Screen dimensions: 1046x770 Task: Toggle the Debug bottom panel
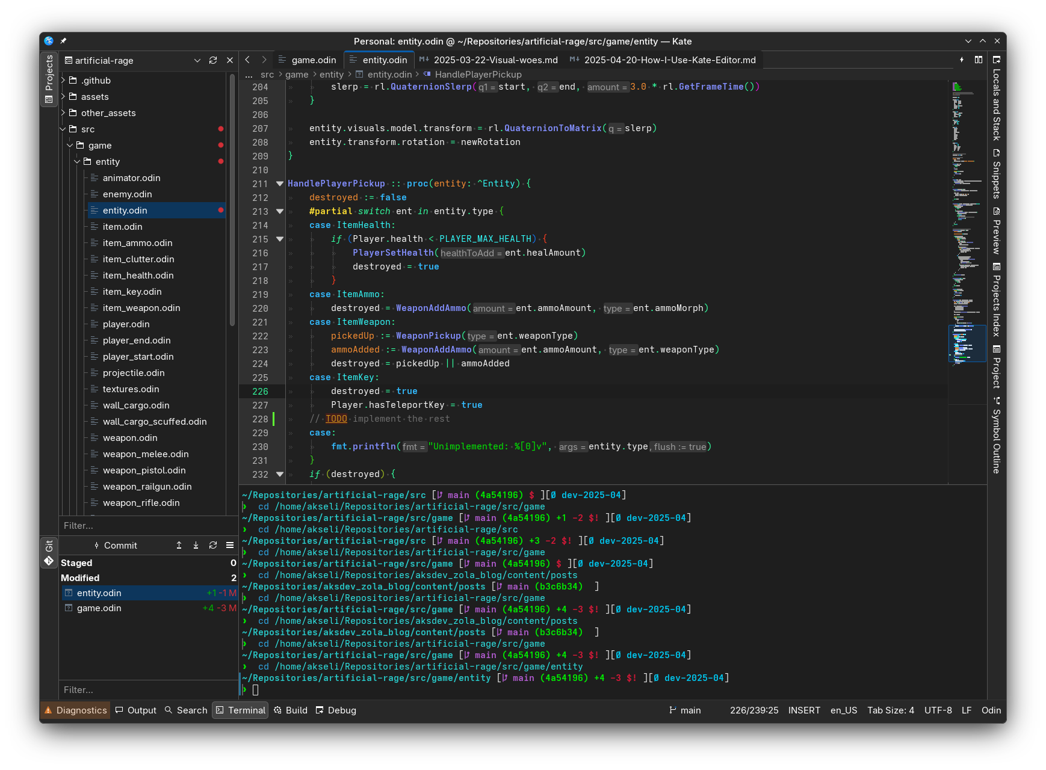[336, 710]
